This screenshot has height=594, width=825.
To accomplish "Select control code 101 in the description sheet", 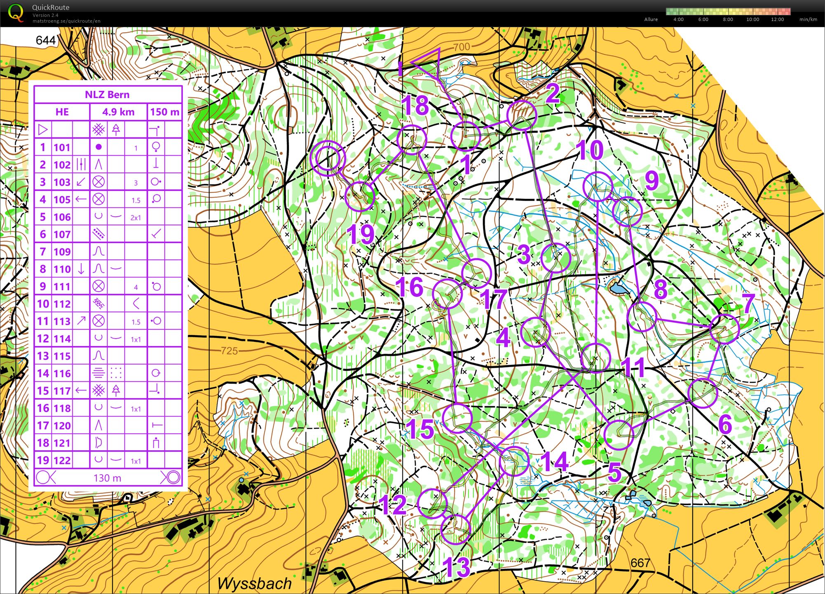I will pos(62,147).
